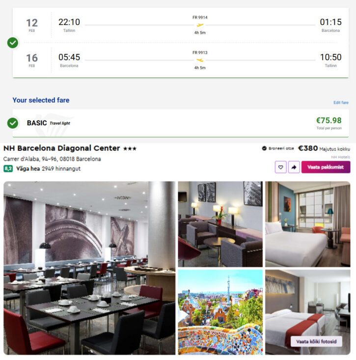
Task: Toggle the green checkmark beside BASIC fare
Action: coord(13,123)
